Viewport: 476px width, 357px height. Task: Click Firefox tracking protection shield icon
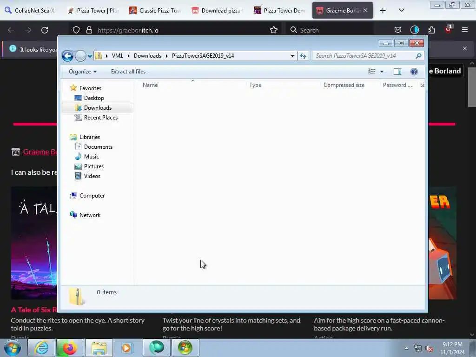pos(76,30)
